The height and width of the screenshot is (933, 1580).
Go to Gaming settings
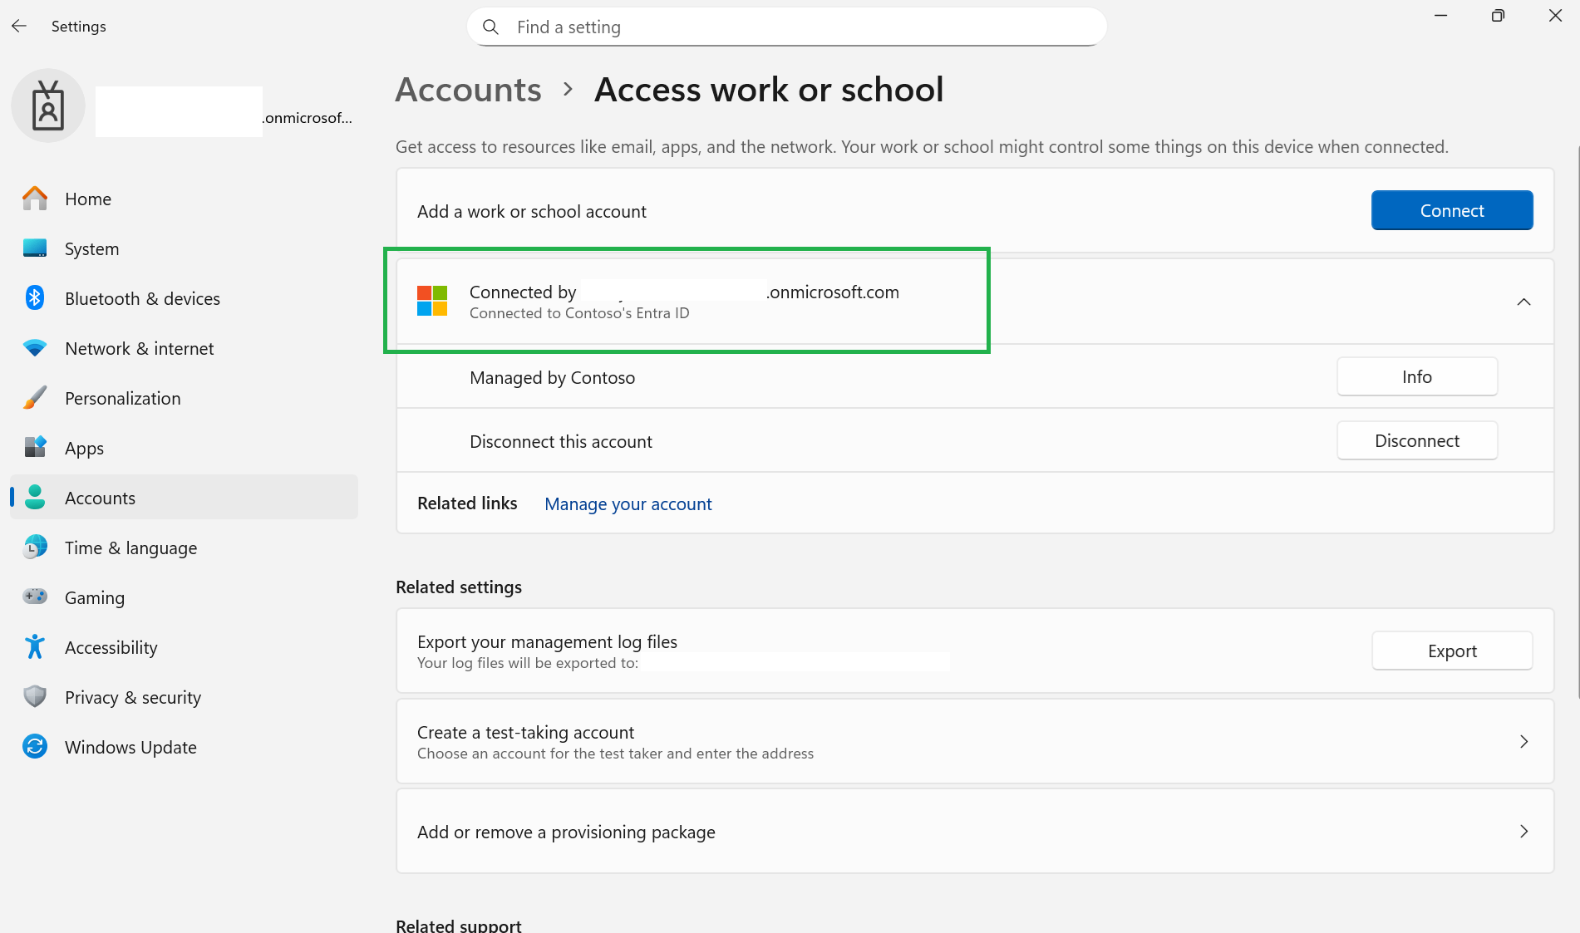click(x=184, y=597)
